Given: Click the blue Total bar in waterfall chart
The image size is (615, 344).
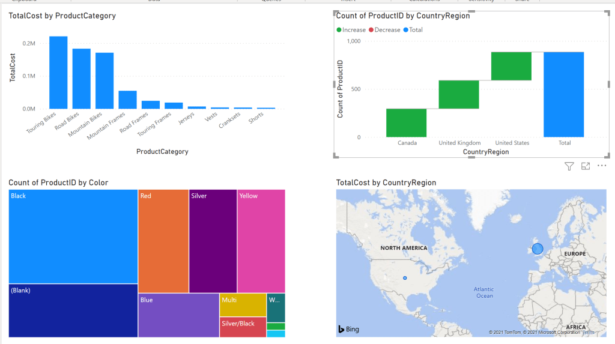Looking at the screenshot, I should point(564,94).
